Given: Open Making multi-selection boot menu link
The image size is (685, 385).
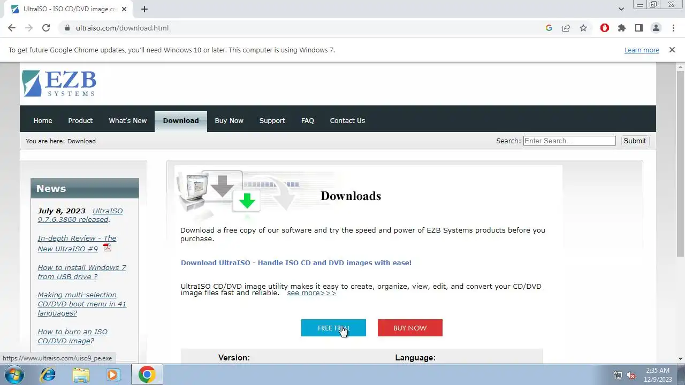Looking at the screenshot, I should tap(82, 304).
